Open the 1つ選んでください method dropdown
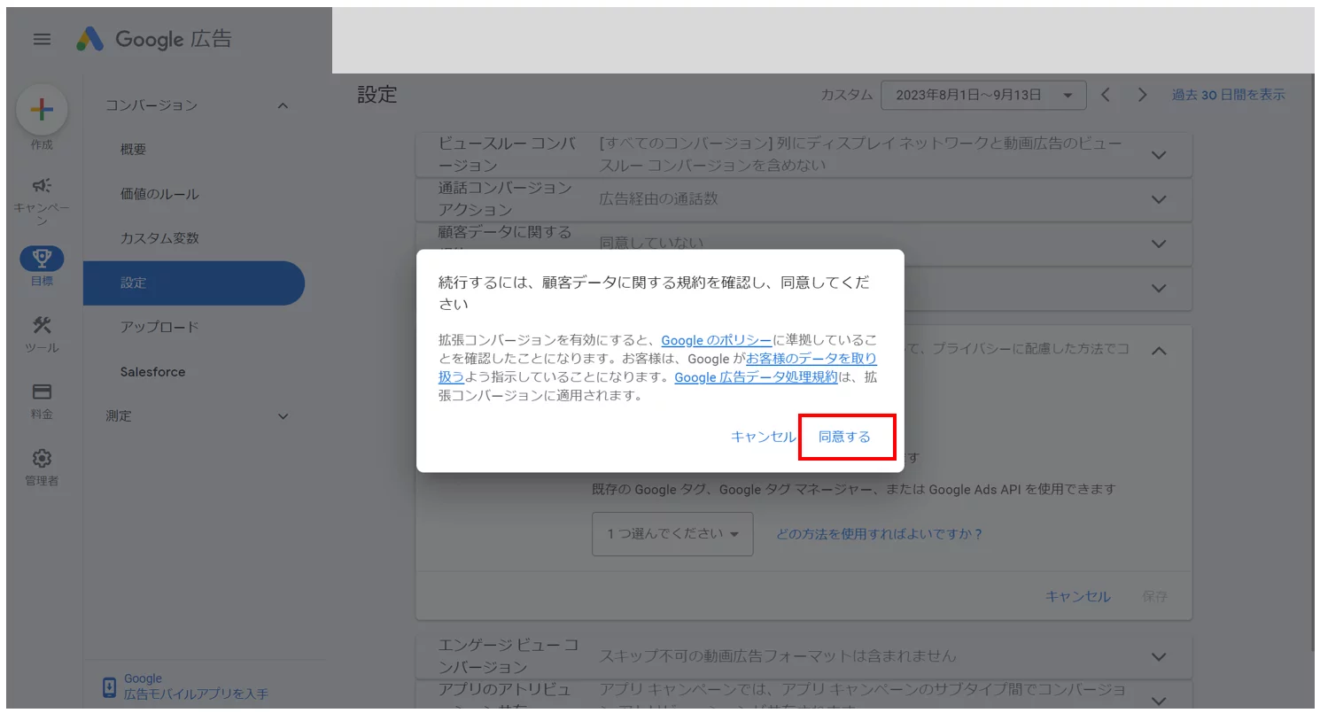The image size is (1320, 713). 672,534
